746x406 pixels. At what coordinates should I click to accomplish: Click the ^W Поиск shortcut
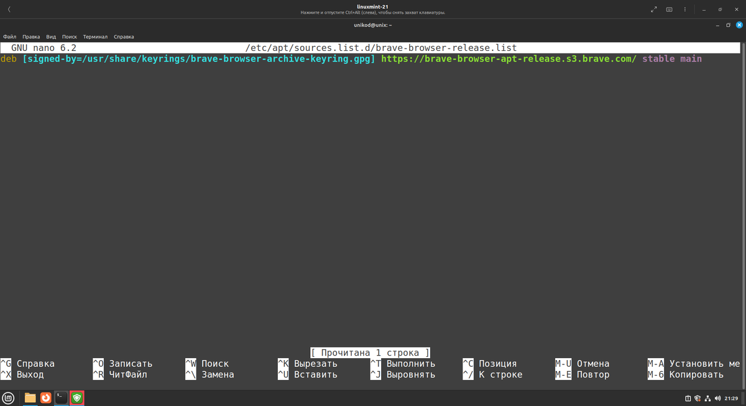point(207,364)
